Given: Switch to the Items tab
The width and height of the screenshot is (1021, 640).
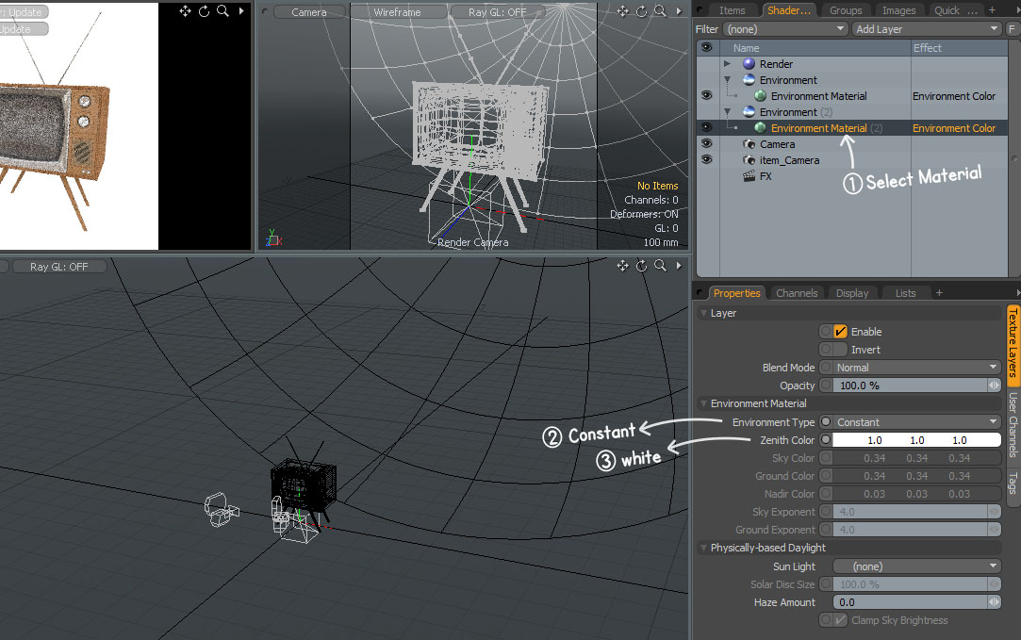Looking at the screenshot, I should coord(732,10).
